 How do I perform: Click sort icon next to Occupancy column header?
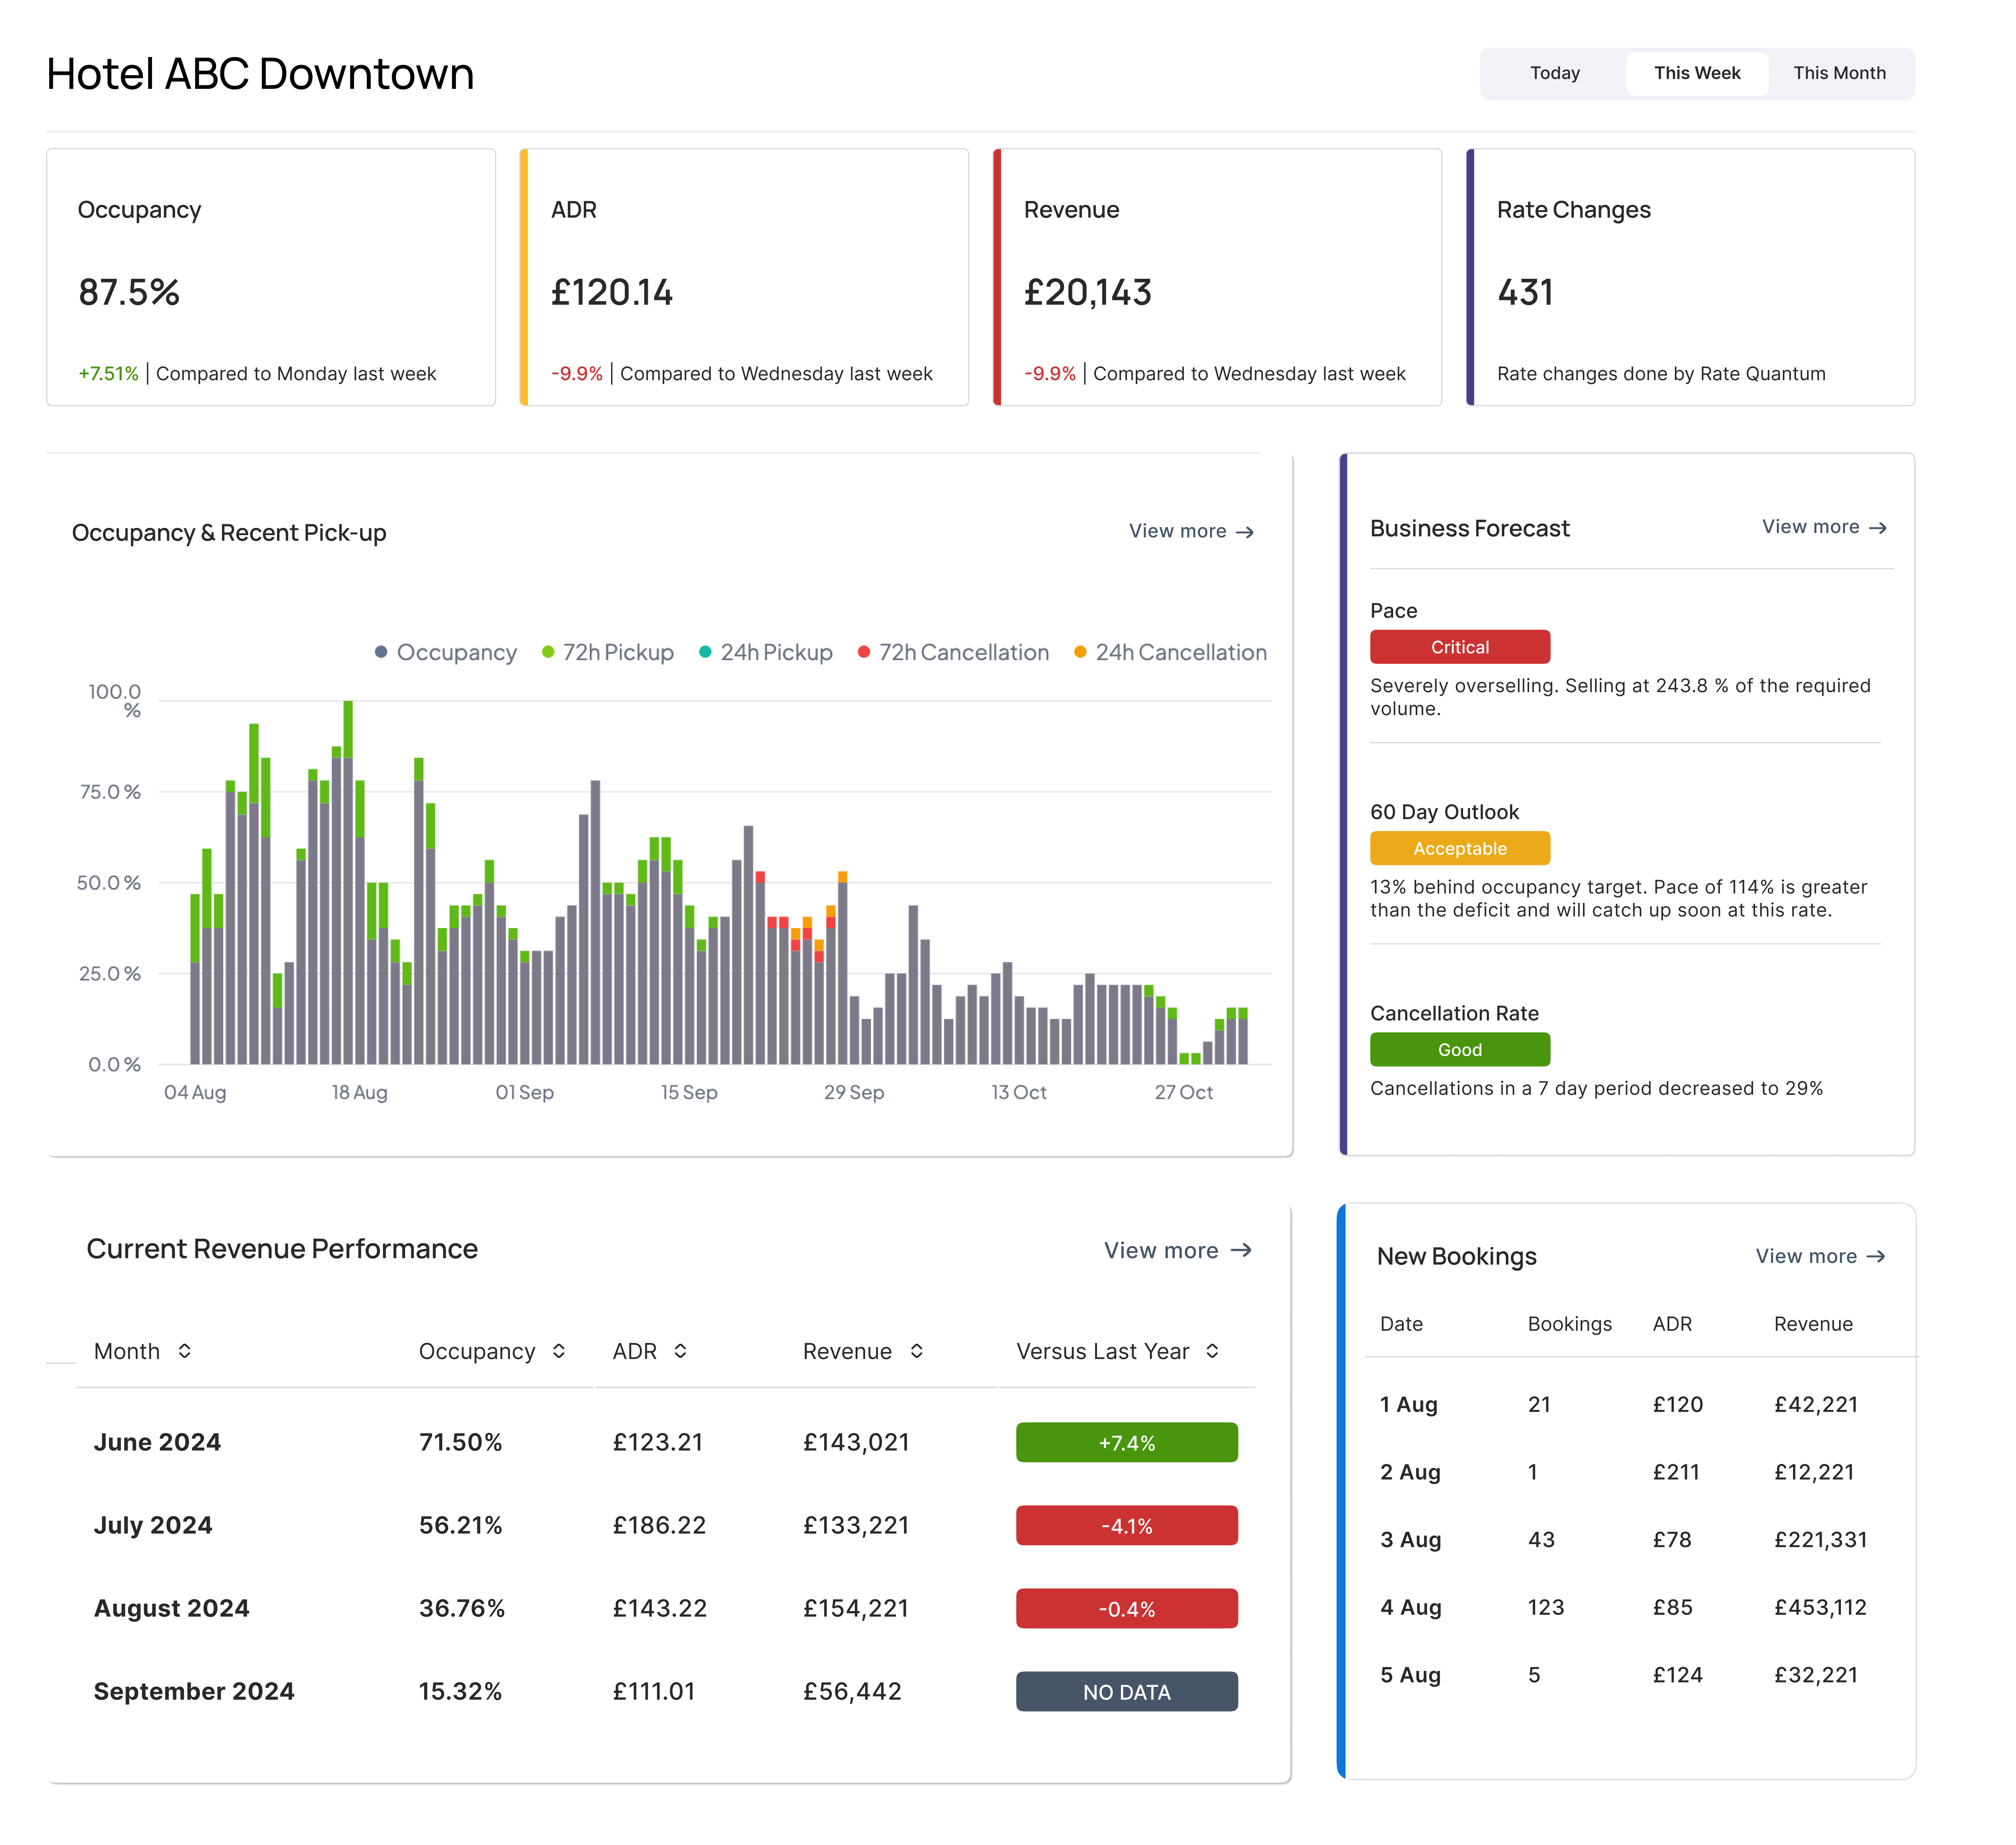559,1351
